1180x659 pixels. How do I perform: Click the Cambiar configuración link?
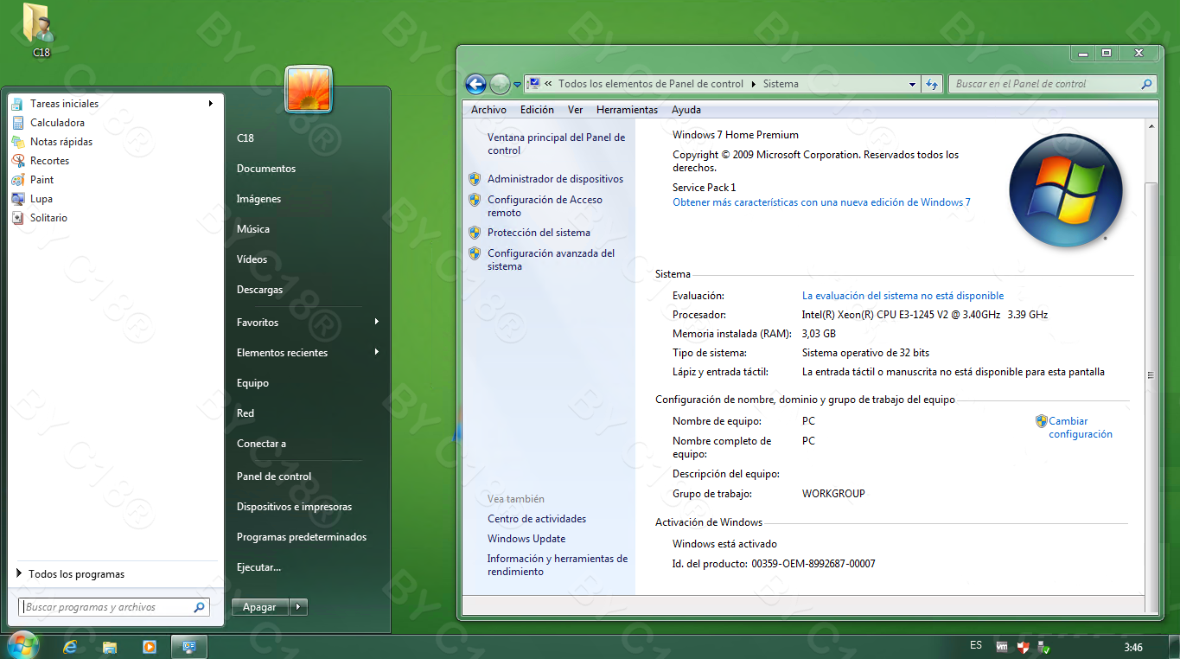(1075, 427)
